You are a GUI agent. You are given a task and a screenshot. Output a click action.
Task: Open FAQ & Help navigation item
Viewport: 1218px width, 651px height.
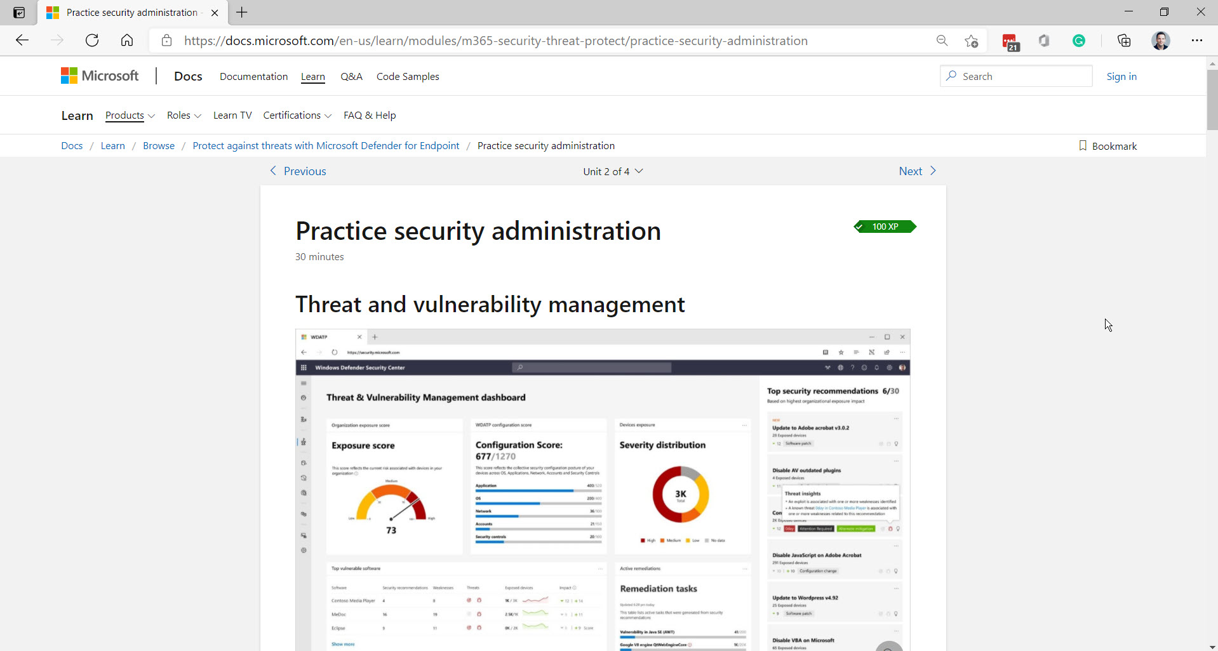tap(370, 115)
